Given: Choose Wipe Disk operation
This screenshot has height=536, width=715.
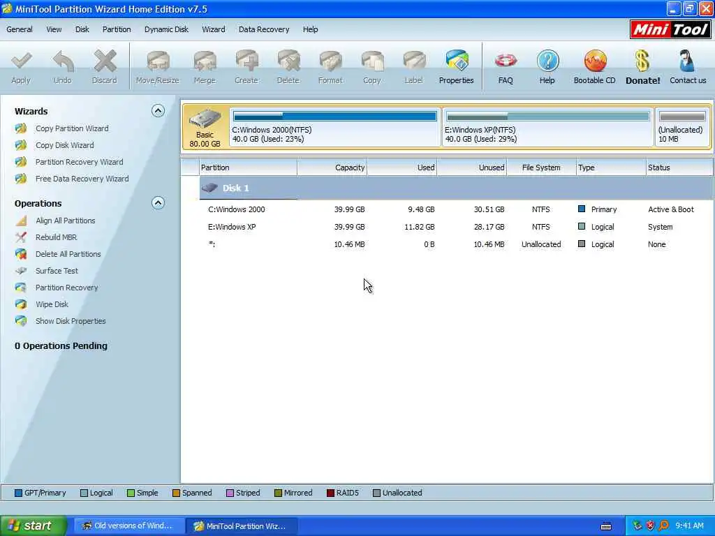Looking at the screenshot, I should coord(52,304).
